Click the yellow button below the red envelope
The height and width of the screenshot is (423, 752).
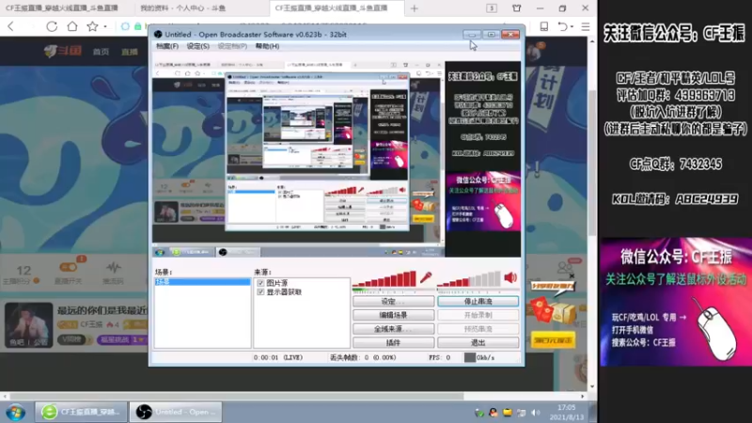point(553,340)
